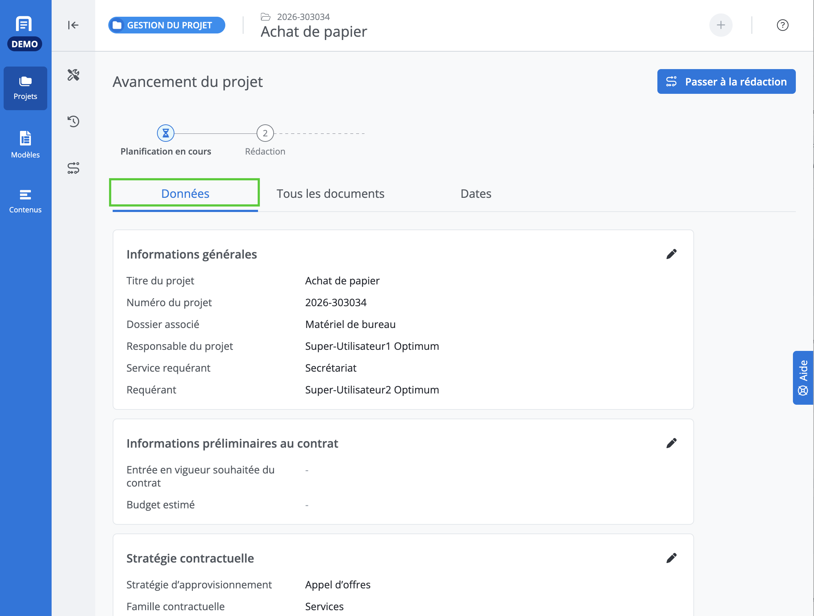Screen dimensions: 814x616
Task: Click Passer à la rédaction button
Action: tap(726, 81)
